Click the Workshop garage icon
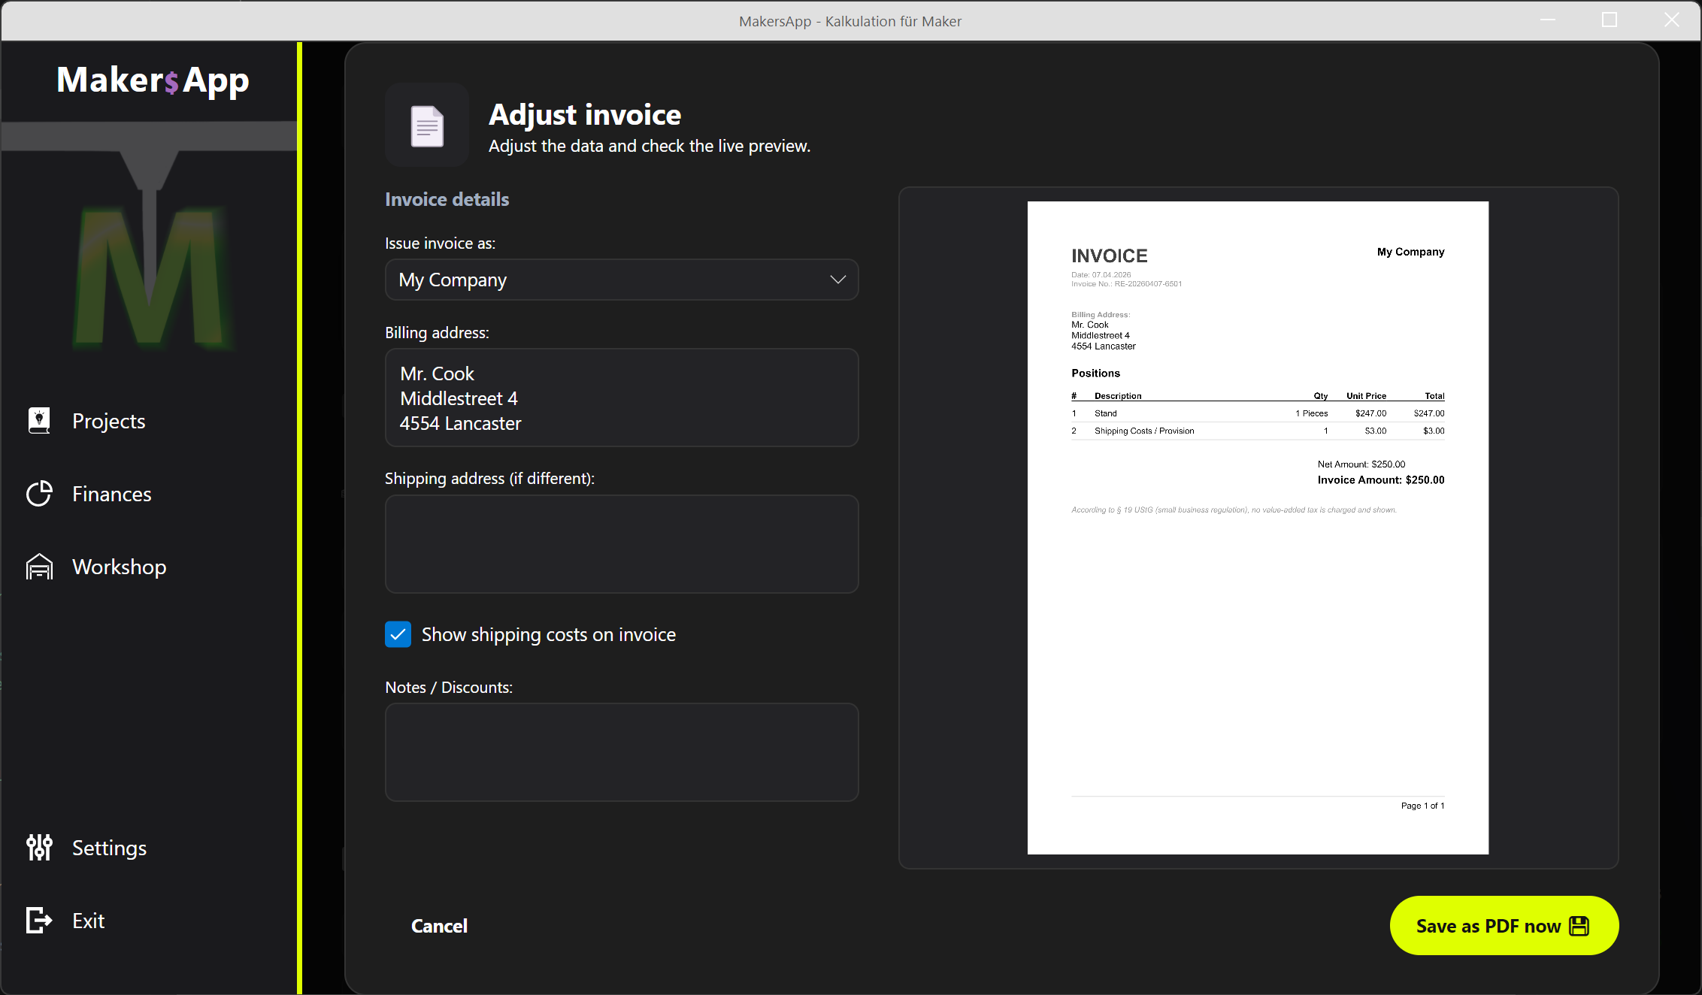Viewport: 1702px width, 995px height. 39,567
